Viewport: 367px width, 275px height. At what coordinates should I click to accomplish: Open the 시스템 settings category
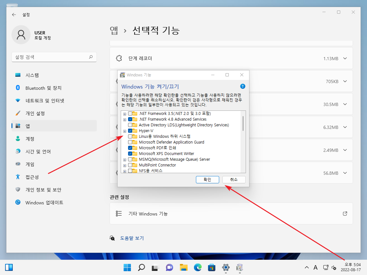tap(54, 75)
